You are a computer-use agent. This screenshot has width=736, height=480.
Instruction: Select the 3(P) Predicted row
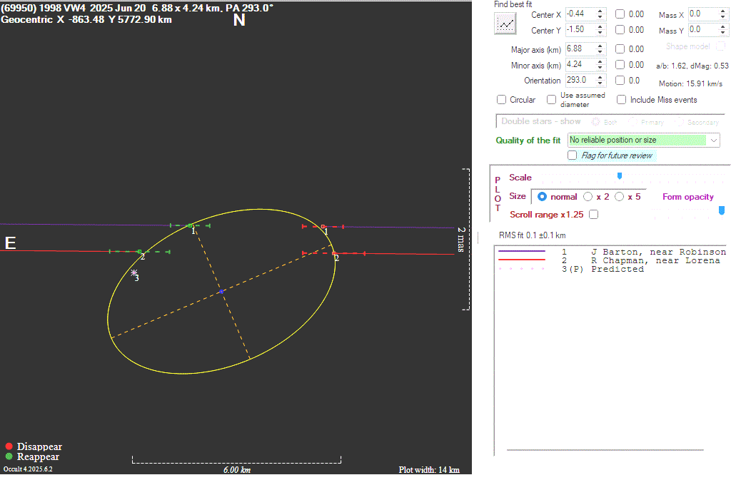(571, 269)
